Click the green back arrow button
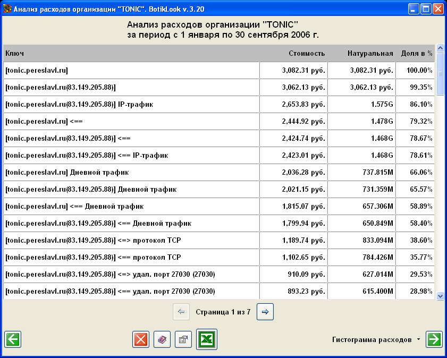Viewport: 447px width, 358px height. 13,339
